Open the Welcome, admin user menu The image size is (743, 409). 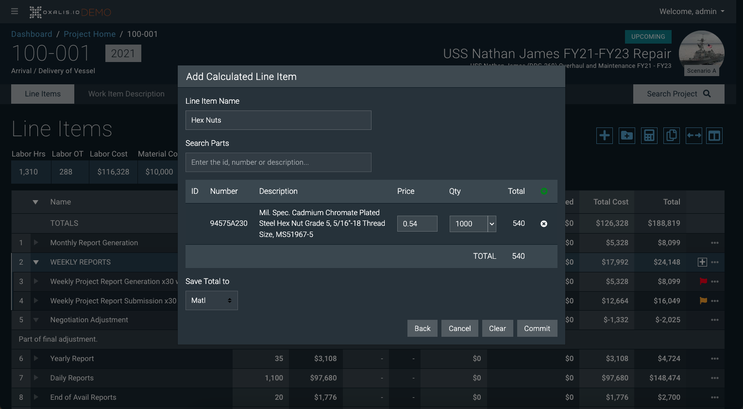pyautogui.click(x=692, y=12)
